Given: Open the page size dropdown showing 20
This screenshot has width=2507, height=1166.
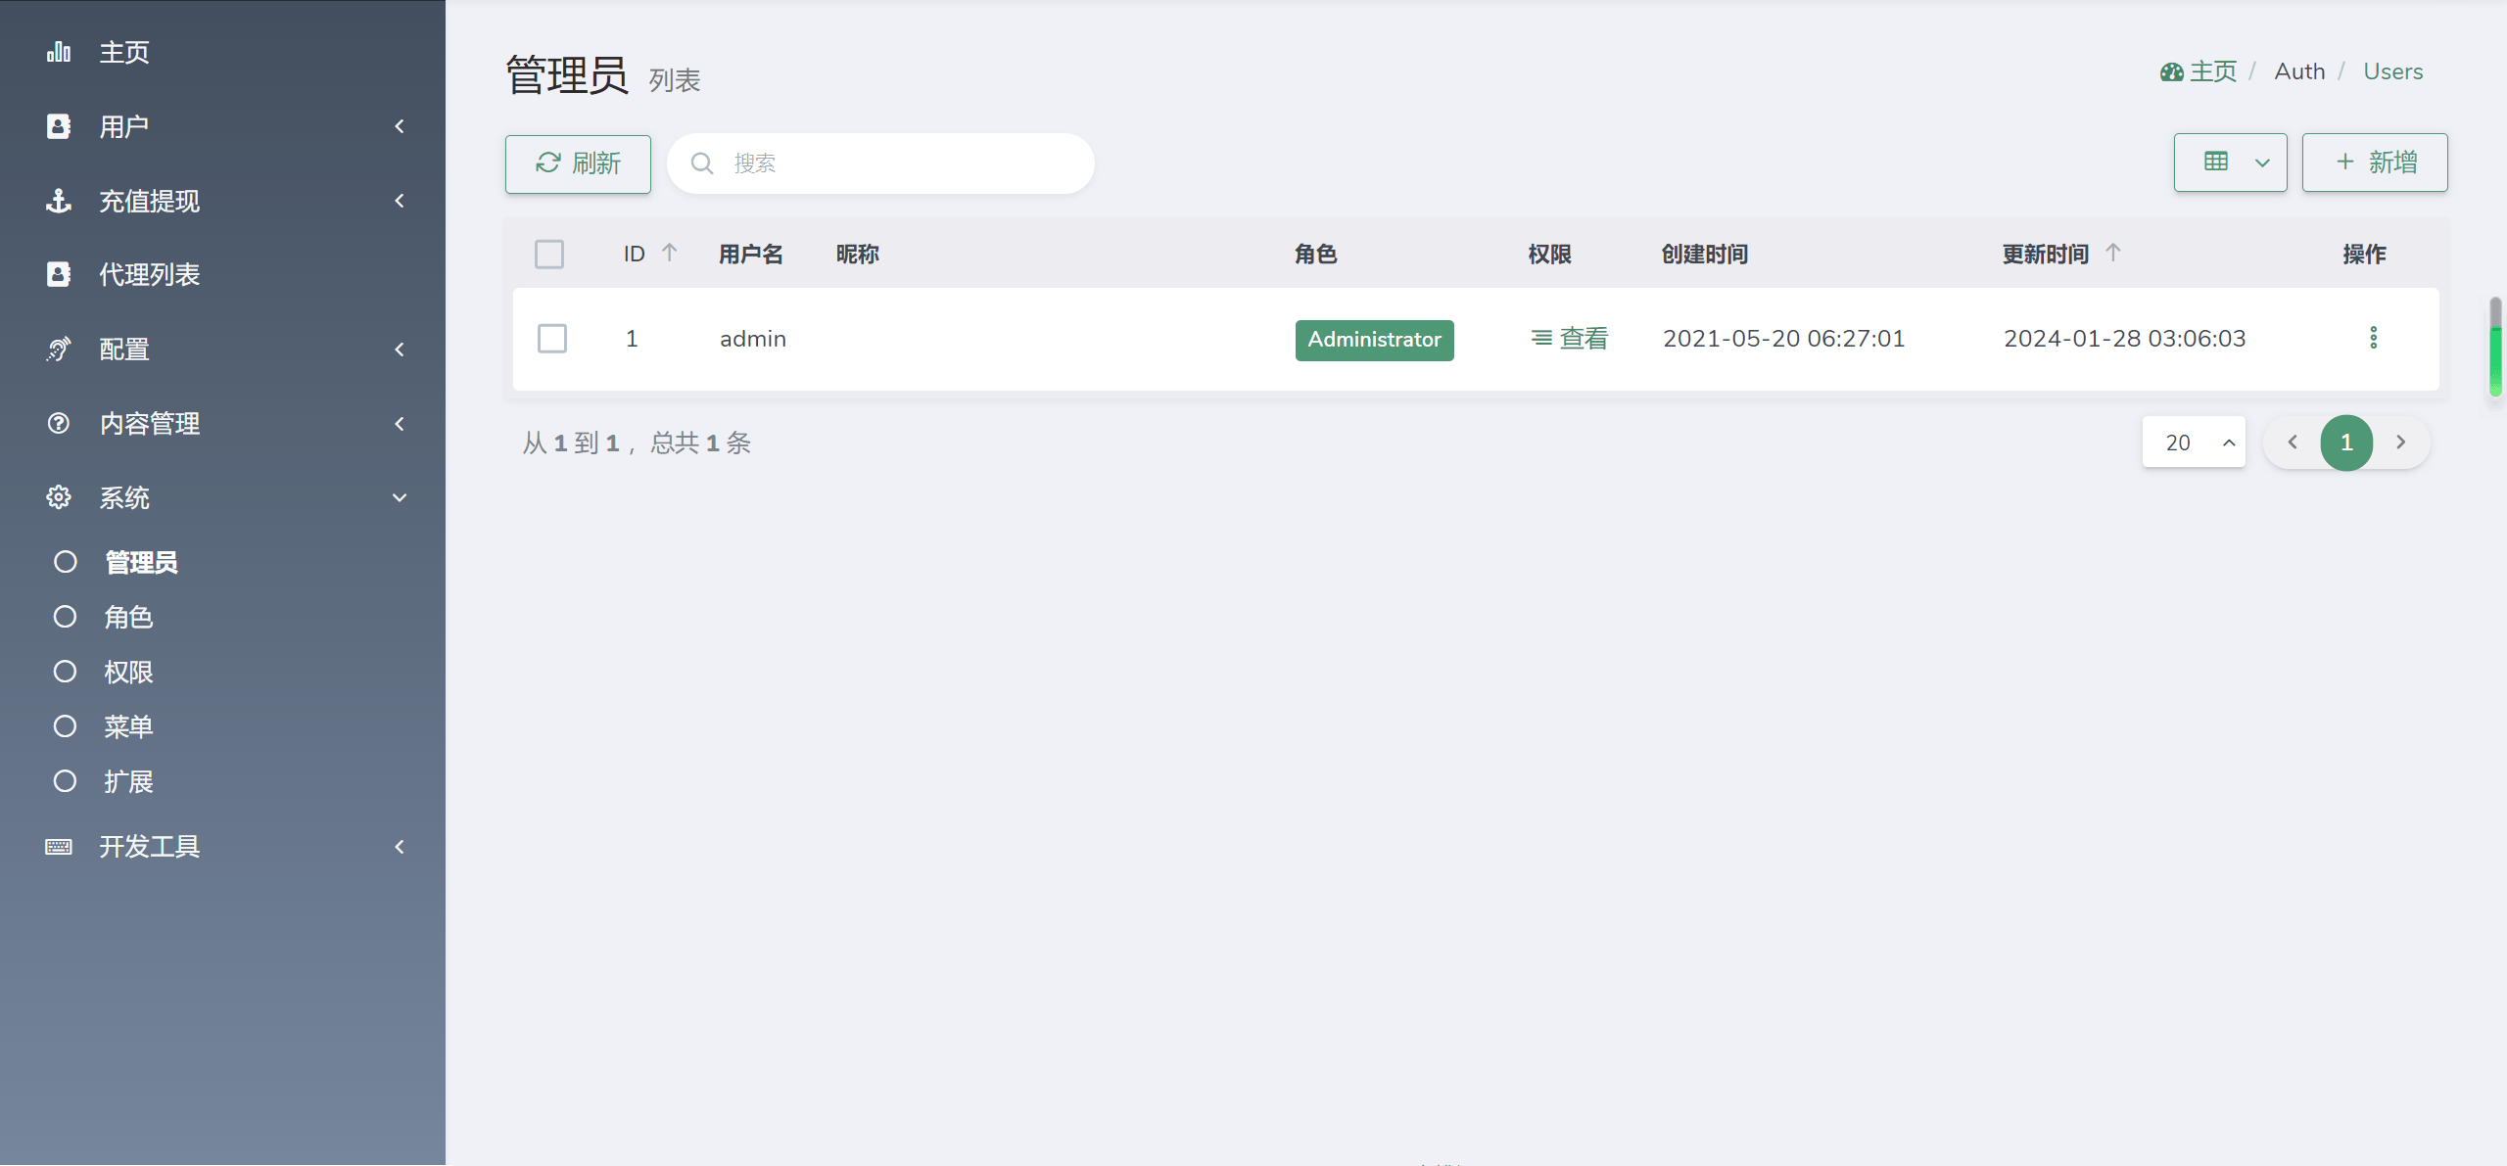Looking at the screenshot, I should pyautogui.click(x=2194, y=443).
